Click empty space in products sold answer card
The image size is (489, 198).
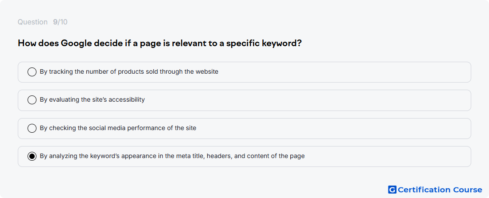(x=343, y=72)
